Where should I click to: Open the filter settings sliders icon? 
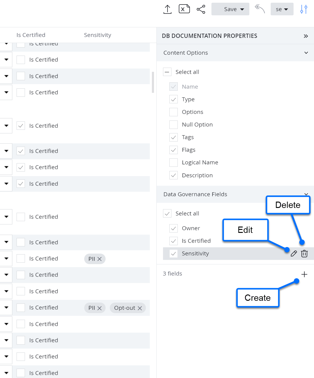coord(303,9)
